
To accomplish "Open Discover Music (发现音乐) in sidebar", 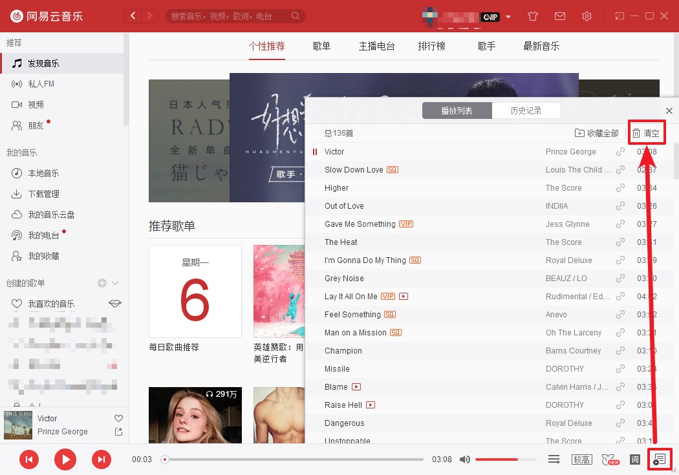I will [62, 63].
